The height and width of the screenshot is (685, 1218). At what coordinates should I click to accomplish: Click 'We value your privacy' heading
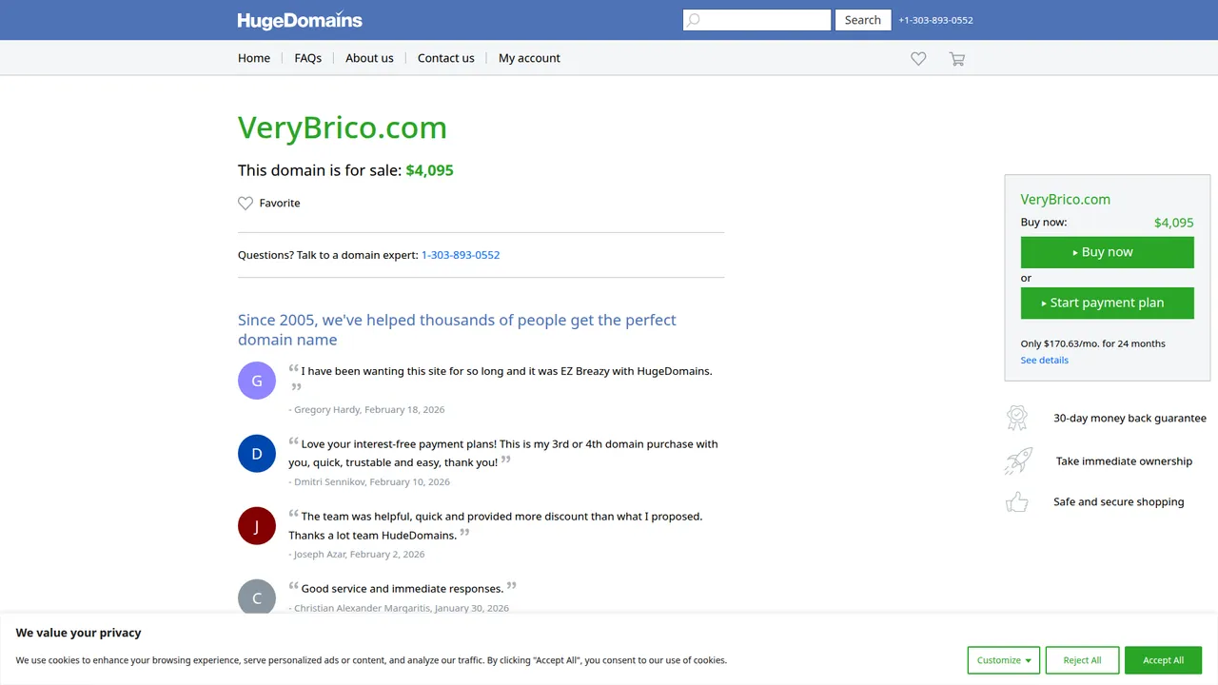click(78, 633)
